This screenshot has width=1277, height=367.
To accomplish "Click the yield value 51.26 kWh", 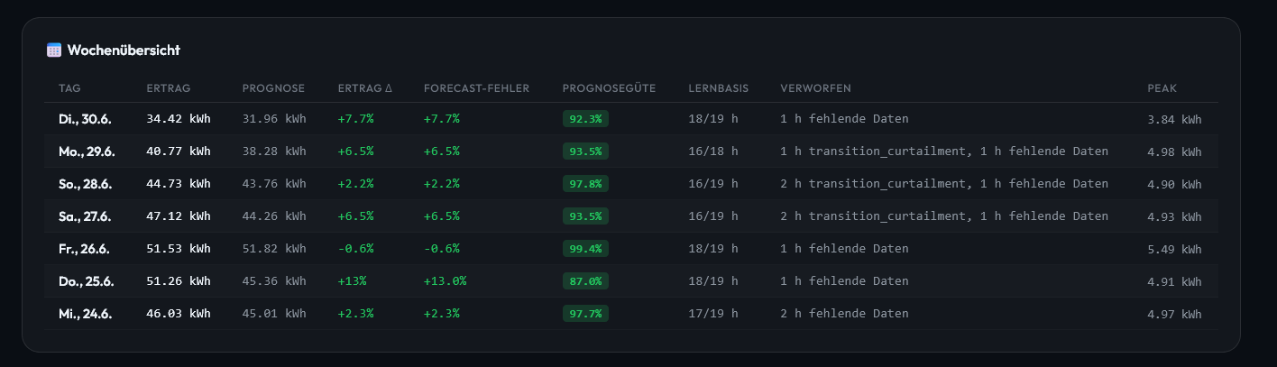I will [x=179, y=281].
